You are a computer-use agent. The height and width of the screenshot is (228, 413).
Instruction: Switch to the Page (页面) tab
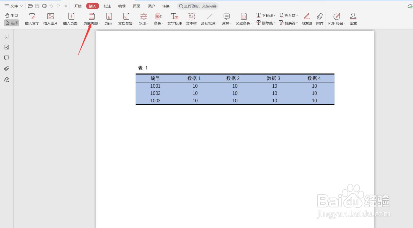137,6
